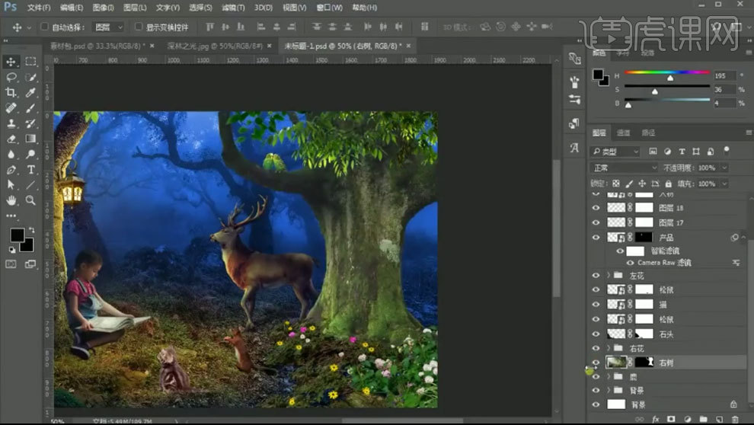Screen dimensions: 754x425
Task: Click the Hue slider in color panel
Action: (667, 72)
